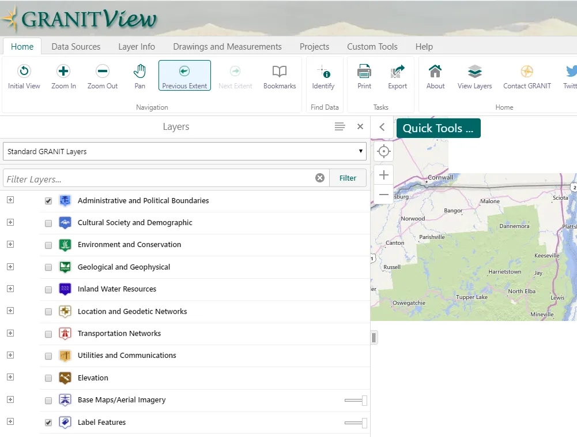Check Location and Geodetic Networks box
This screenshot has height=437, width=577.
click(x=48, y=312)
